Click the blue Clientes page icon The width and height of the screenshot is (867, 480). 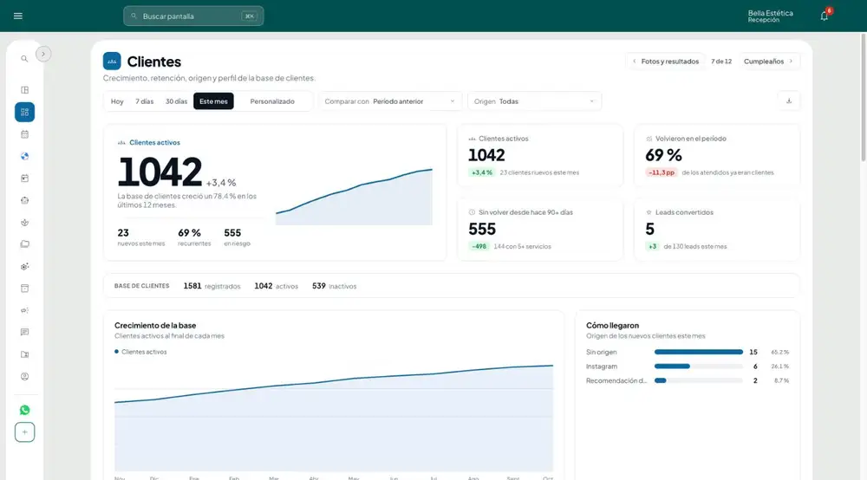(x=112, y=62)
